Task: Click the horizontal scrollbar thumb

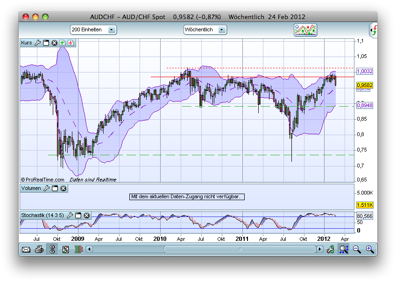Action: pyautogui.click(x=240, y=249)
